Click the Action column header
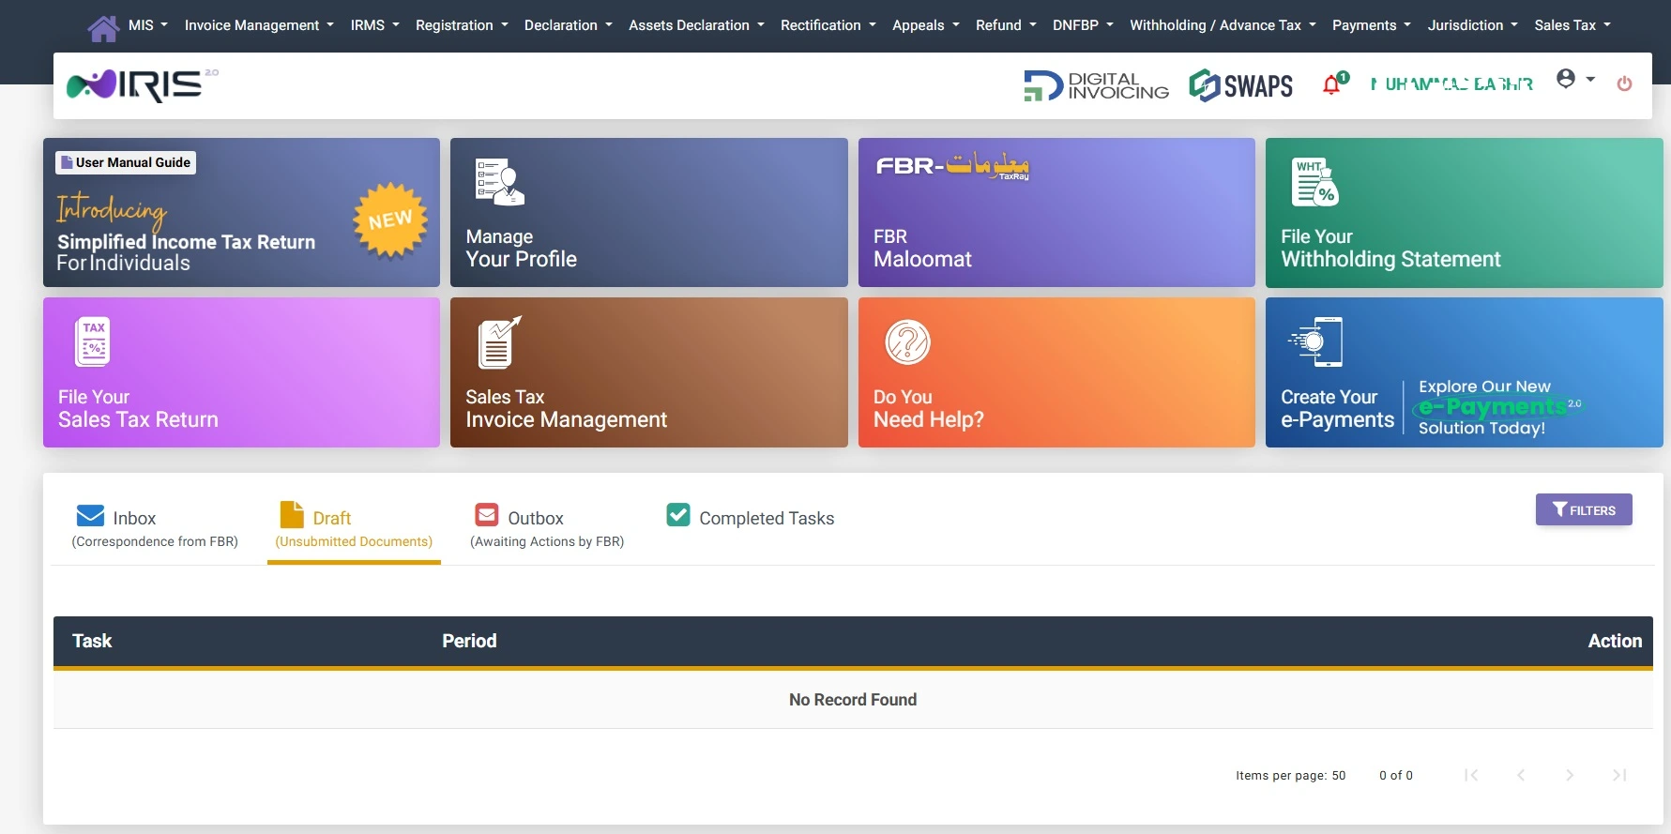1671x834 pixels. [1615, 641]
